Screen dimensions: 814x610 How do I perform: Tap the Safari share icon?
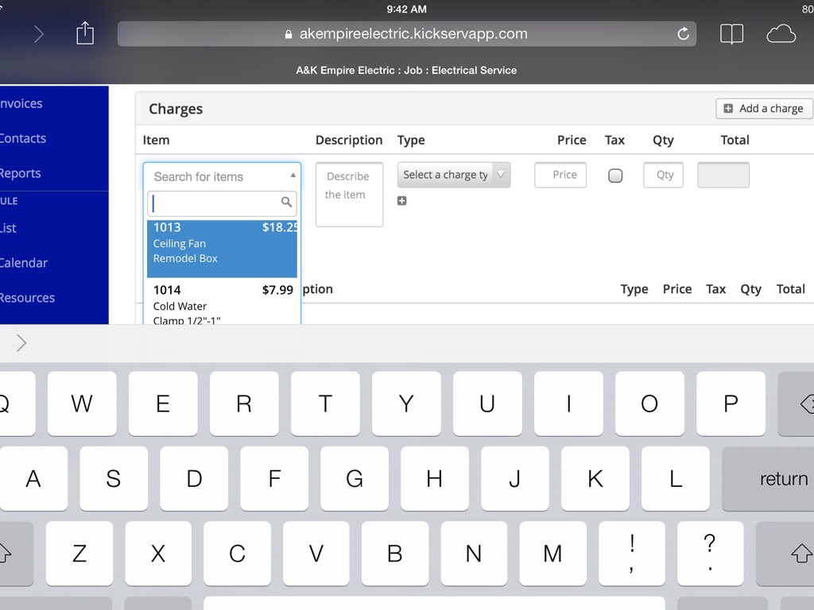click(x=85, y=33)
